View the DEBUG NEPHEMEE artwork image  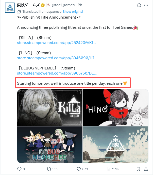[50, 145]
